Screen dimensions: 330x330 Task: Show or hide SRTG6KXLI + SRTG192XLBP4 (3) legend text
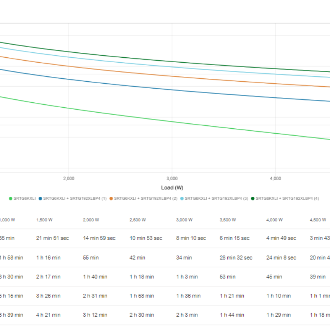[x=216, y=198]
